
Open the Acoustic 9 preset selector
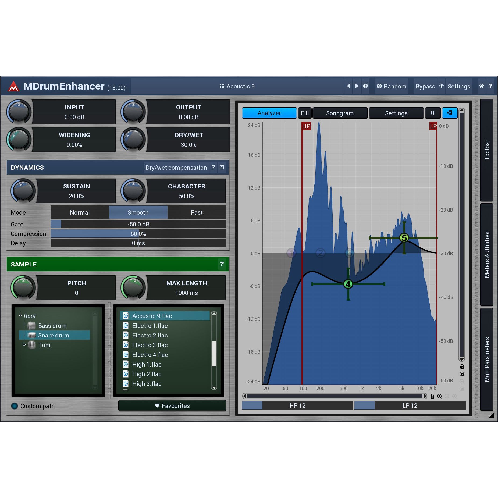coord(237,86)
